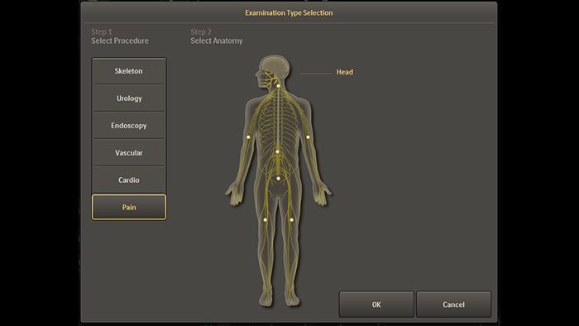The width and height of the screenshot is (579, 326).
Task: Cancel the examination type selection
Action: (x=453, y=304)
